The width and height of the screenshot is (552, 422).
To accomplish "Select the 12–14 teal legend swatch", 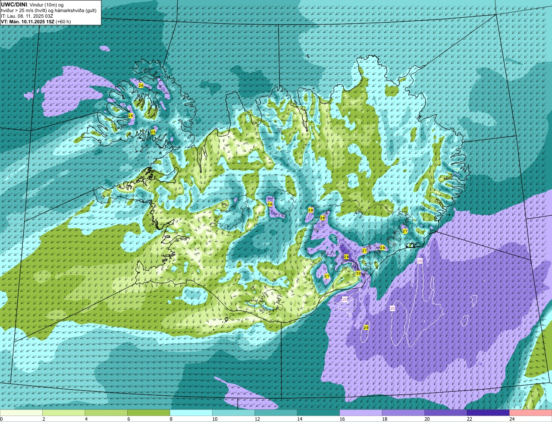I will click(276, 413).
